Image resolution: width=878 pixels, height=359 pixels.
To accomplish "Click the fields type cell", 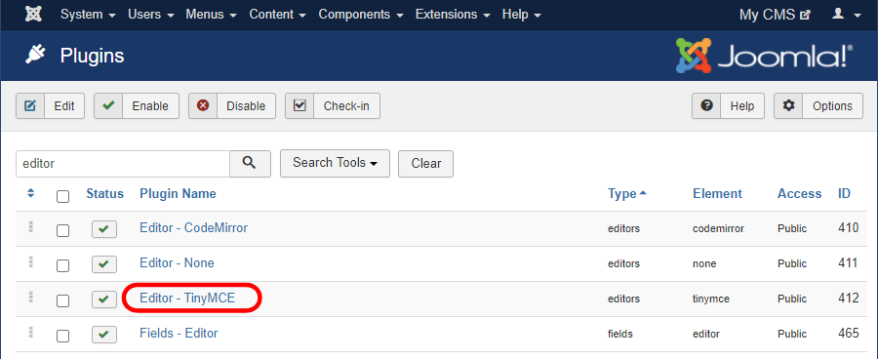I will pos(620,335).
